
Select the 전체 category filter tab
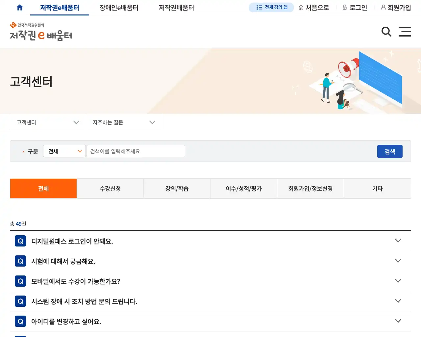pyautogui.click(x=43, y=188)
